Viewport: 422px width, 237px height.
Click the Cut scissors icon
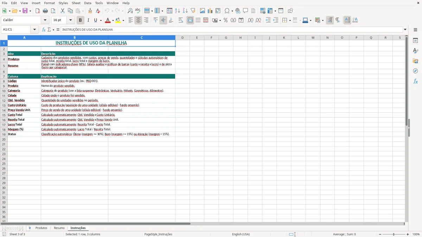pos(63,11)
